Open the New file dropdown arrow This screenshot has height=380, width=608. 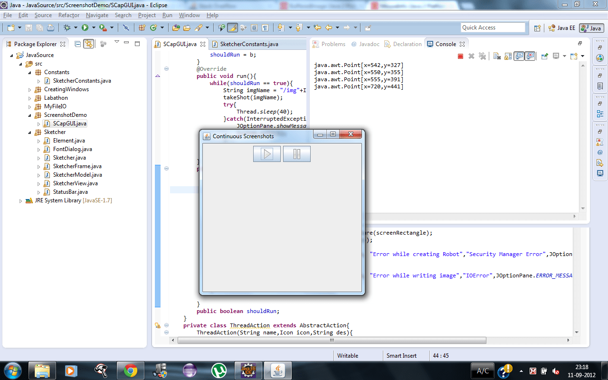(19, 28)
